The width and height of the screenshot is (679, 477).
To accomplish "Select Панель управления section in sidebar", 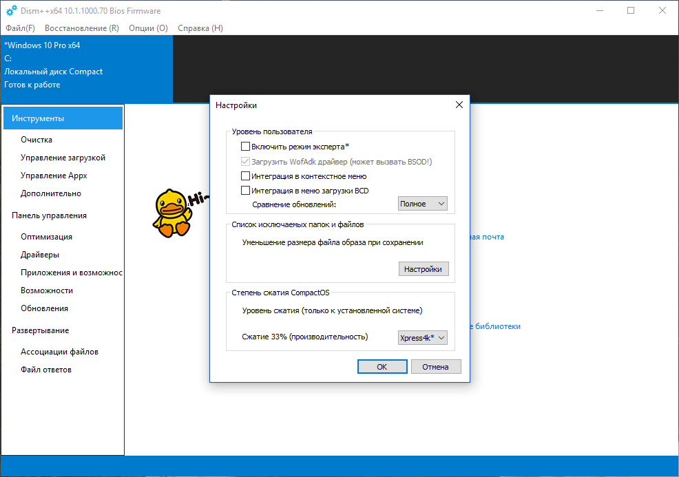I will tap(49, 215).
